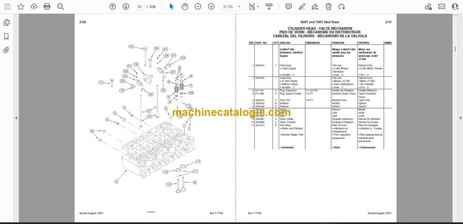Rotate the page view

pyautogui.click(x=342, y=7)
